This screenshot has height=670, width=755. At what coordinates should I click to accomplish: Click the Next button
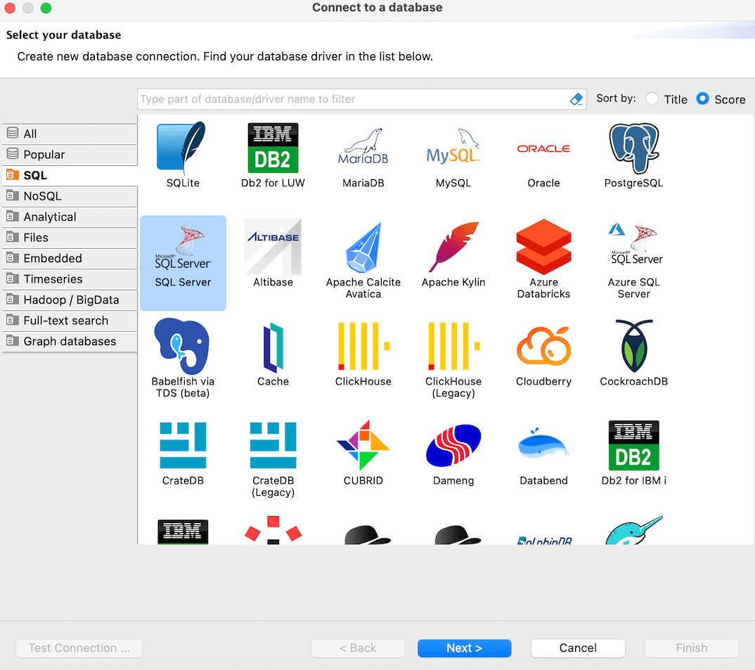[464, 648]
